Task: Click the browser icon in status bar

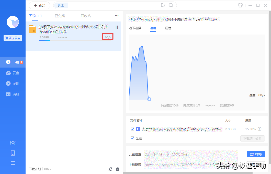Action: pos(110,169)
